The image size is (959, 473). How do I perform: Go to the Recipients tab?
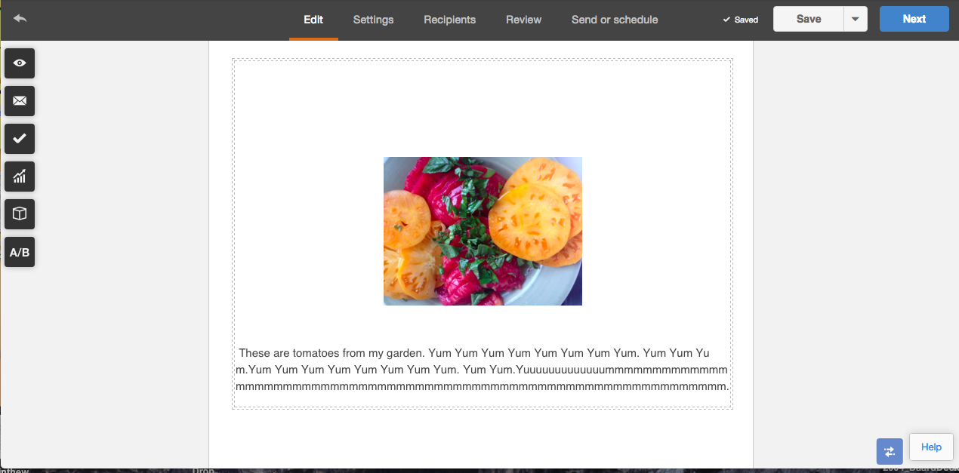coord(450,20)
